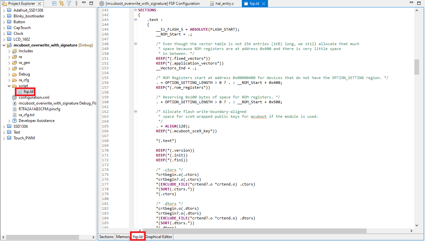Click the Developer Assistance help icon
This screenshot has width=425, height=241.
(15, 121)
